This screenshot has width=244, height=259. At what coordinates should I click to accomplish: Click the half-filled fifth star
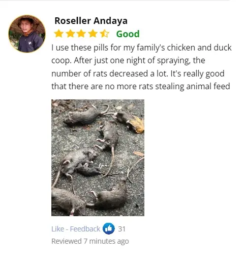point(105,34)
